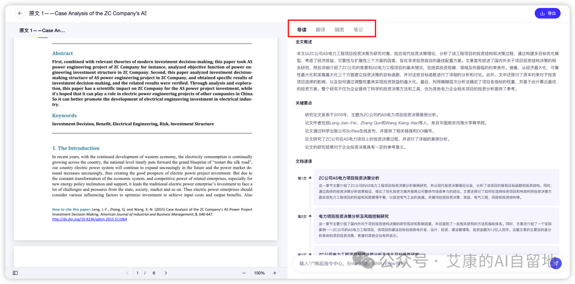Click the 关键要点 section heading
The image size is (575, 284).
[303, 103]
